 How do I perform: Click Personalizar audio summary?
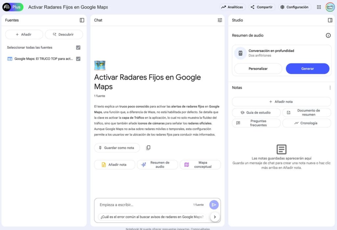[x=258, y=68]
